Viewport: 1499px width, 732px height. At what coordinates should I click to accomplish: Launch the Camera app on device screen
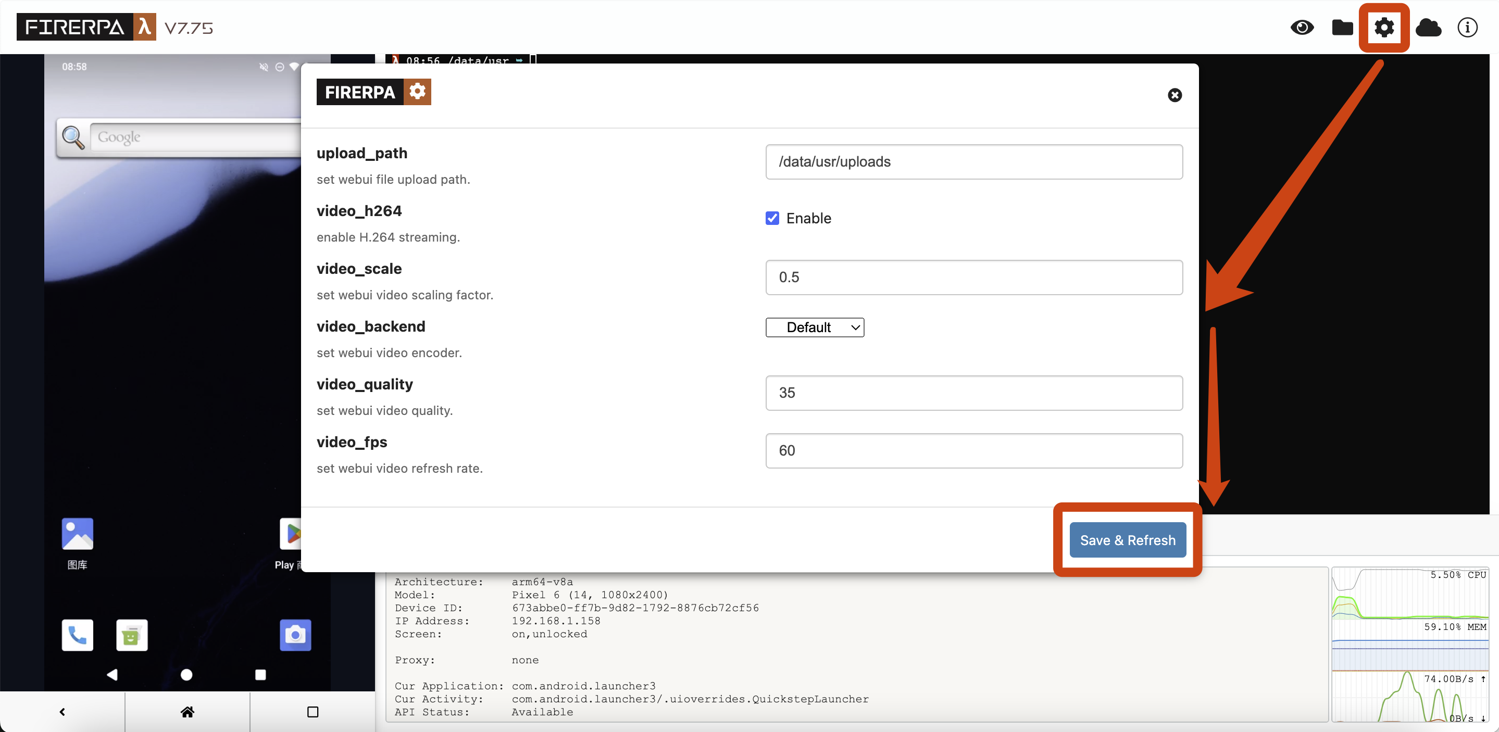click(295, 635)
